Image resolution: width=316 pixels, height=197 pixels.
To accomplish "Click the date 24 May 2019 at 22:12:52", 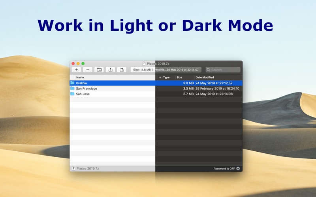I will coord(214,83).
